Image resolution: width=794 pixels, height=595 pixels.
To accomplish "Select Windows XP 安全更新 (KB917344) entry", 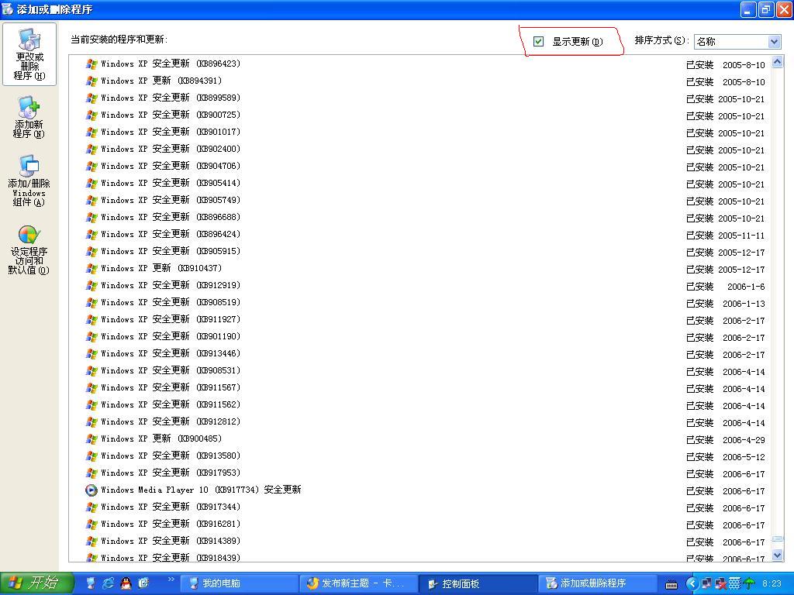I will (x=170, y=507).
